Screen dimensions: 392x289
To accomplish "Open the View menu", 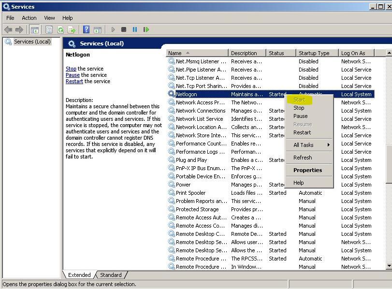I will (49, 18).
